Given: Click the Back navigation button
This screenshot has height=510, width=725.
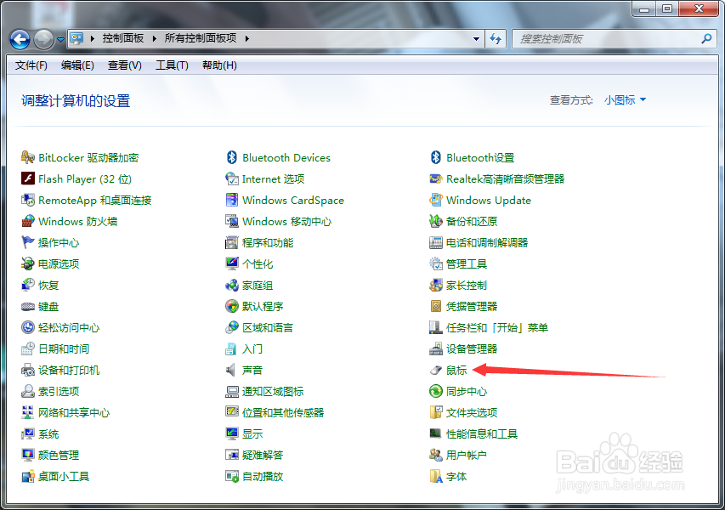Looking at the screenshot, I should (x=20, y=40).
